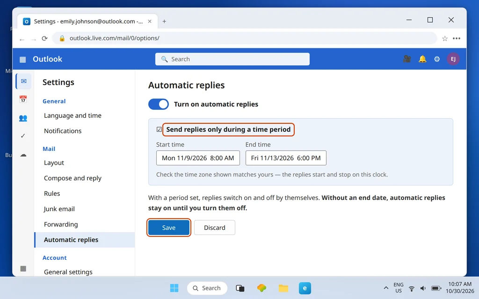Open the browser three-dot menu
The width and height of the screenshot is (479, 299).
(x=457, y=38)
